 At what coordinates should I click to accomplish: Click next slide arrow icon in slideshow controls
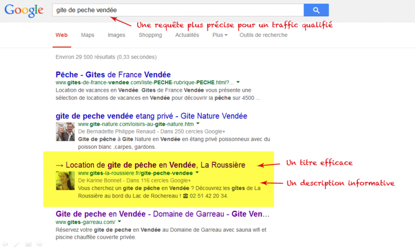coord(40,244)
